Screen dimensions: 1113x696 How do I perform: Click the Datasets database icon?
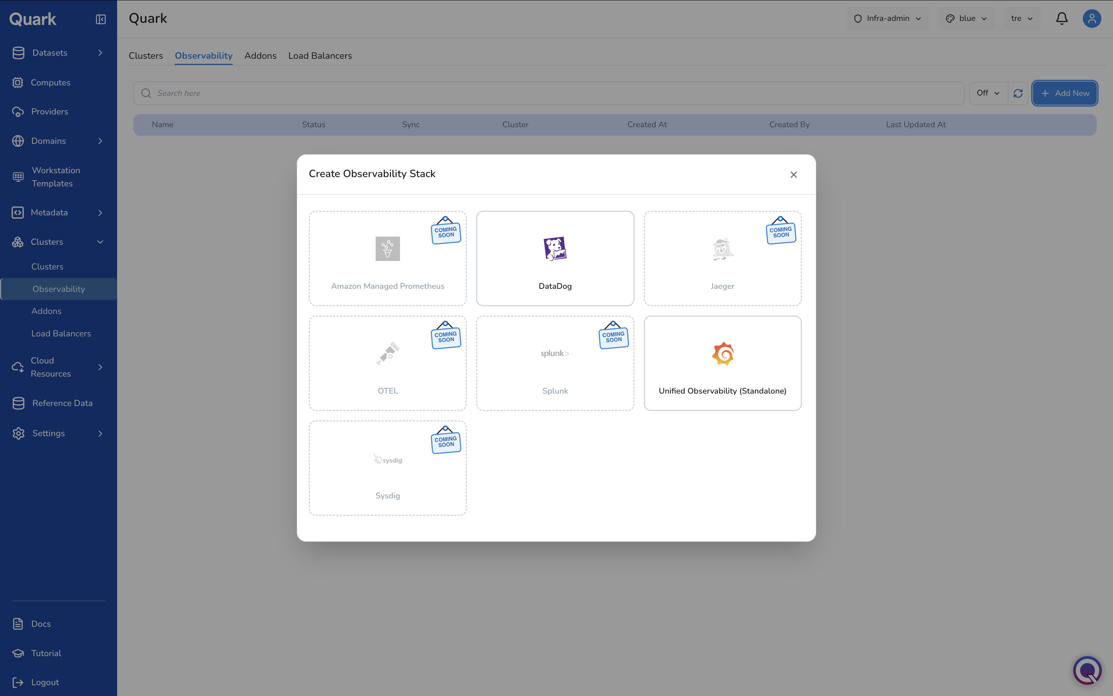pyautogui.click(x=19, y=53)
